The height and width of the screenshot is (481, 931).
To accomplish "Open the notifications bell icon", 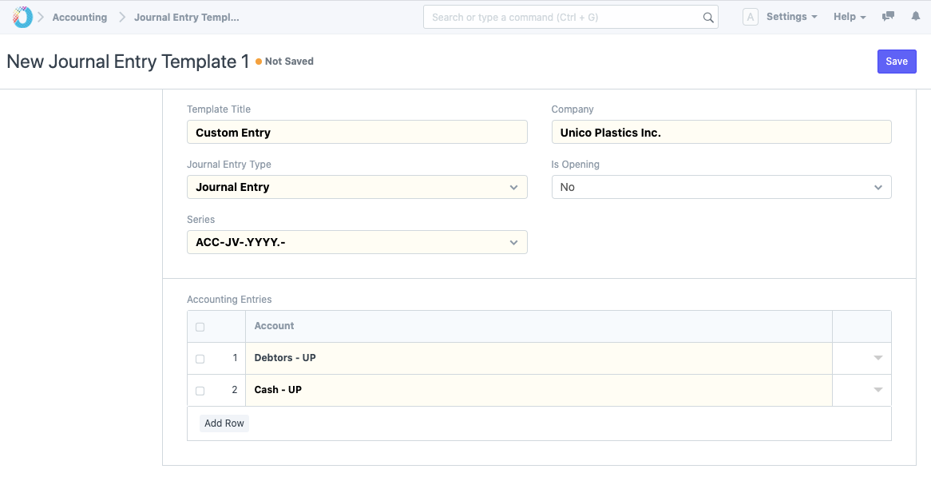I will [x=915, y=17].
